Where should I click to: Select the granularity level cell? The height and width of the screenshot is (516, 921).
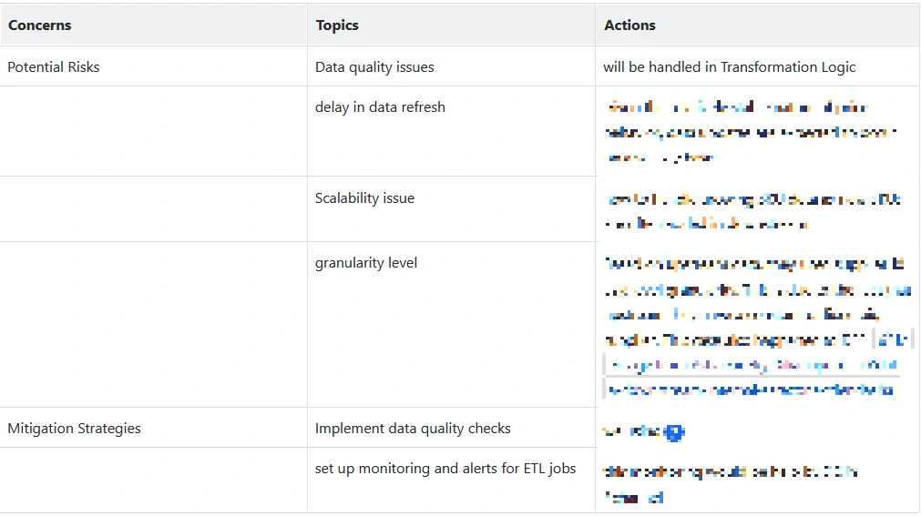tap(366, 263)
